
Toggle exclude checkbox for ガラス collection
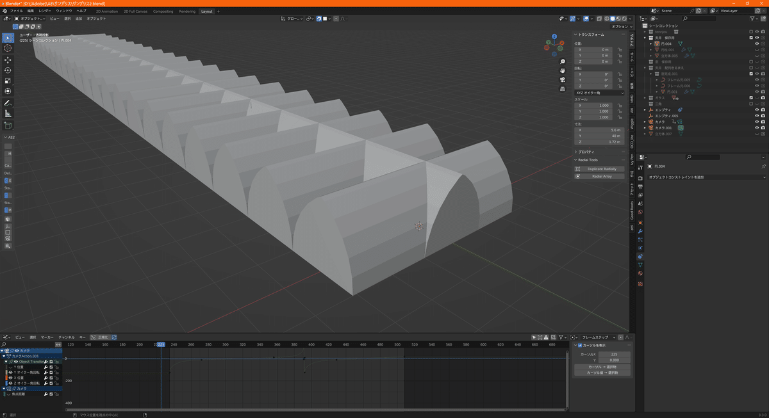pyautogui.click(x=751, y=97)
